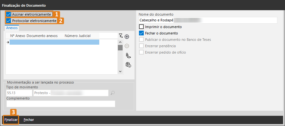Click the search magnifier next to Tipo de movimento
Viewport: 285px width, 126px height.
(113, 93)
